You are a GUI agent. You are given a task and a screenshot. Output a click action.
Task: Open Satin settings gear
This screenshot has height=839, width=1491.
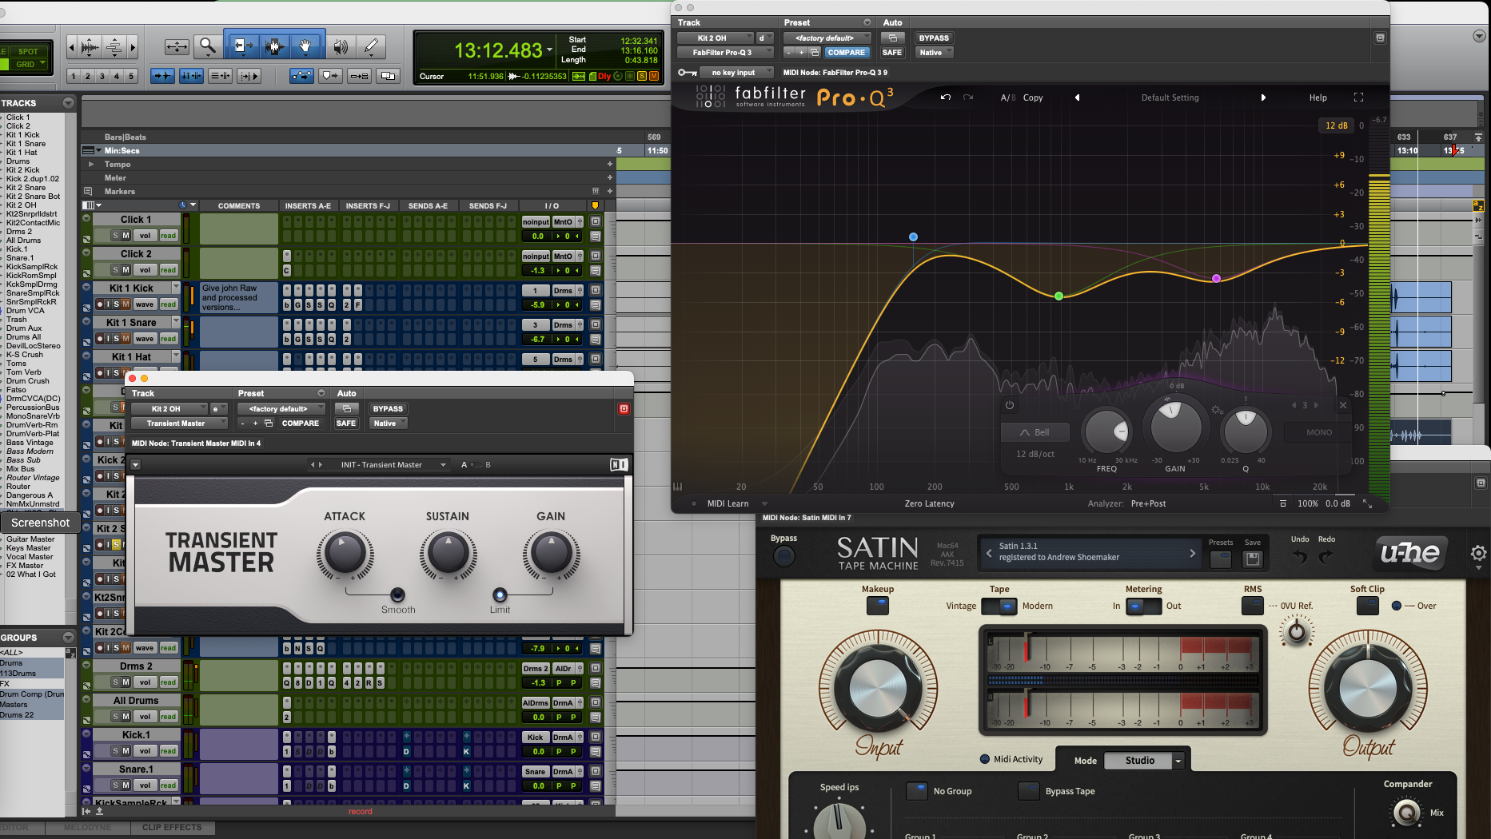(x=1478, y=553)
